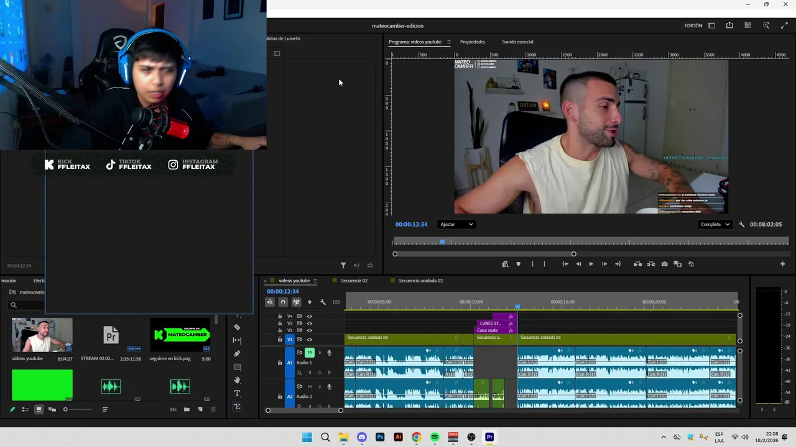The image size is (796, 447).
Task: Mark In point in program monitor
Action: (x=532, y=264)
